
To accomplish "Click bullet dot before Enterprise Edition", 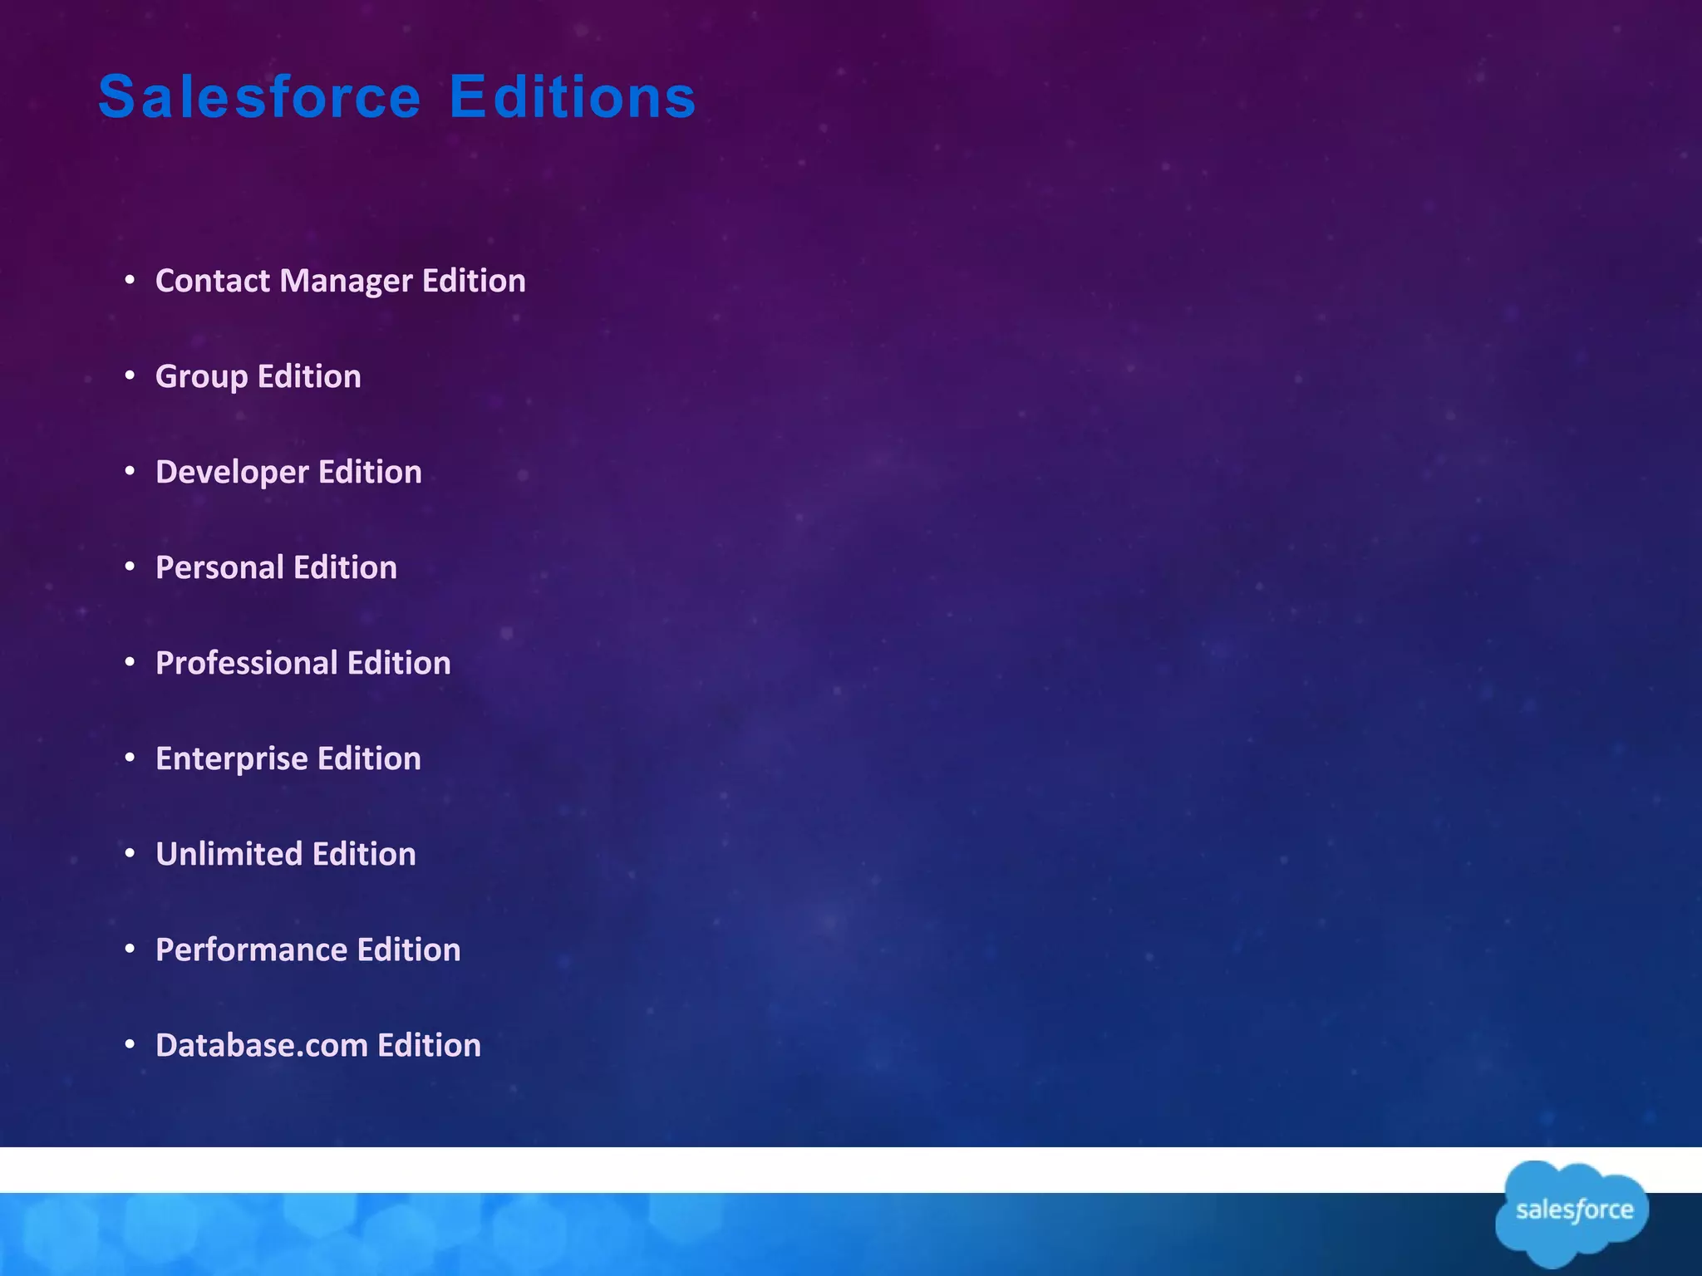I will [130, 758].
